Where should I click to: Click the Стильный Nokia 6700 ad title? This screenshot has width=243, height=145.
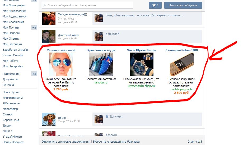(182, 50)
